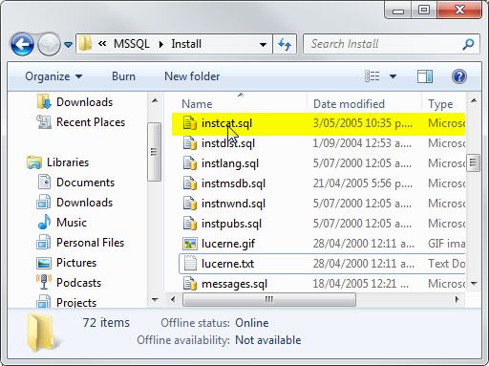Click Burn in the toolbar
The height and width of the screenshot is (366, 489).
[123, 76]
